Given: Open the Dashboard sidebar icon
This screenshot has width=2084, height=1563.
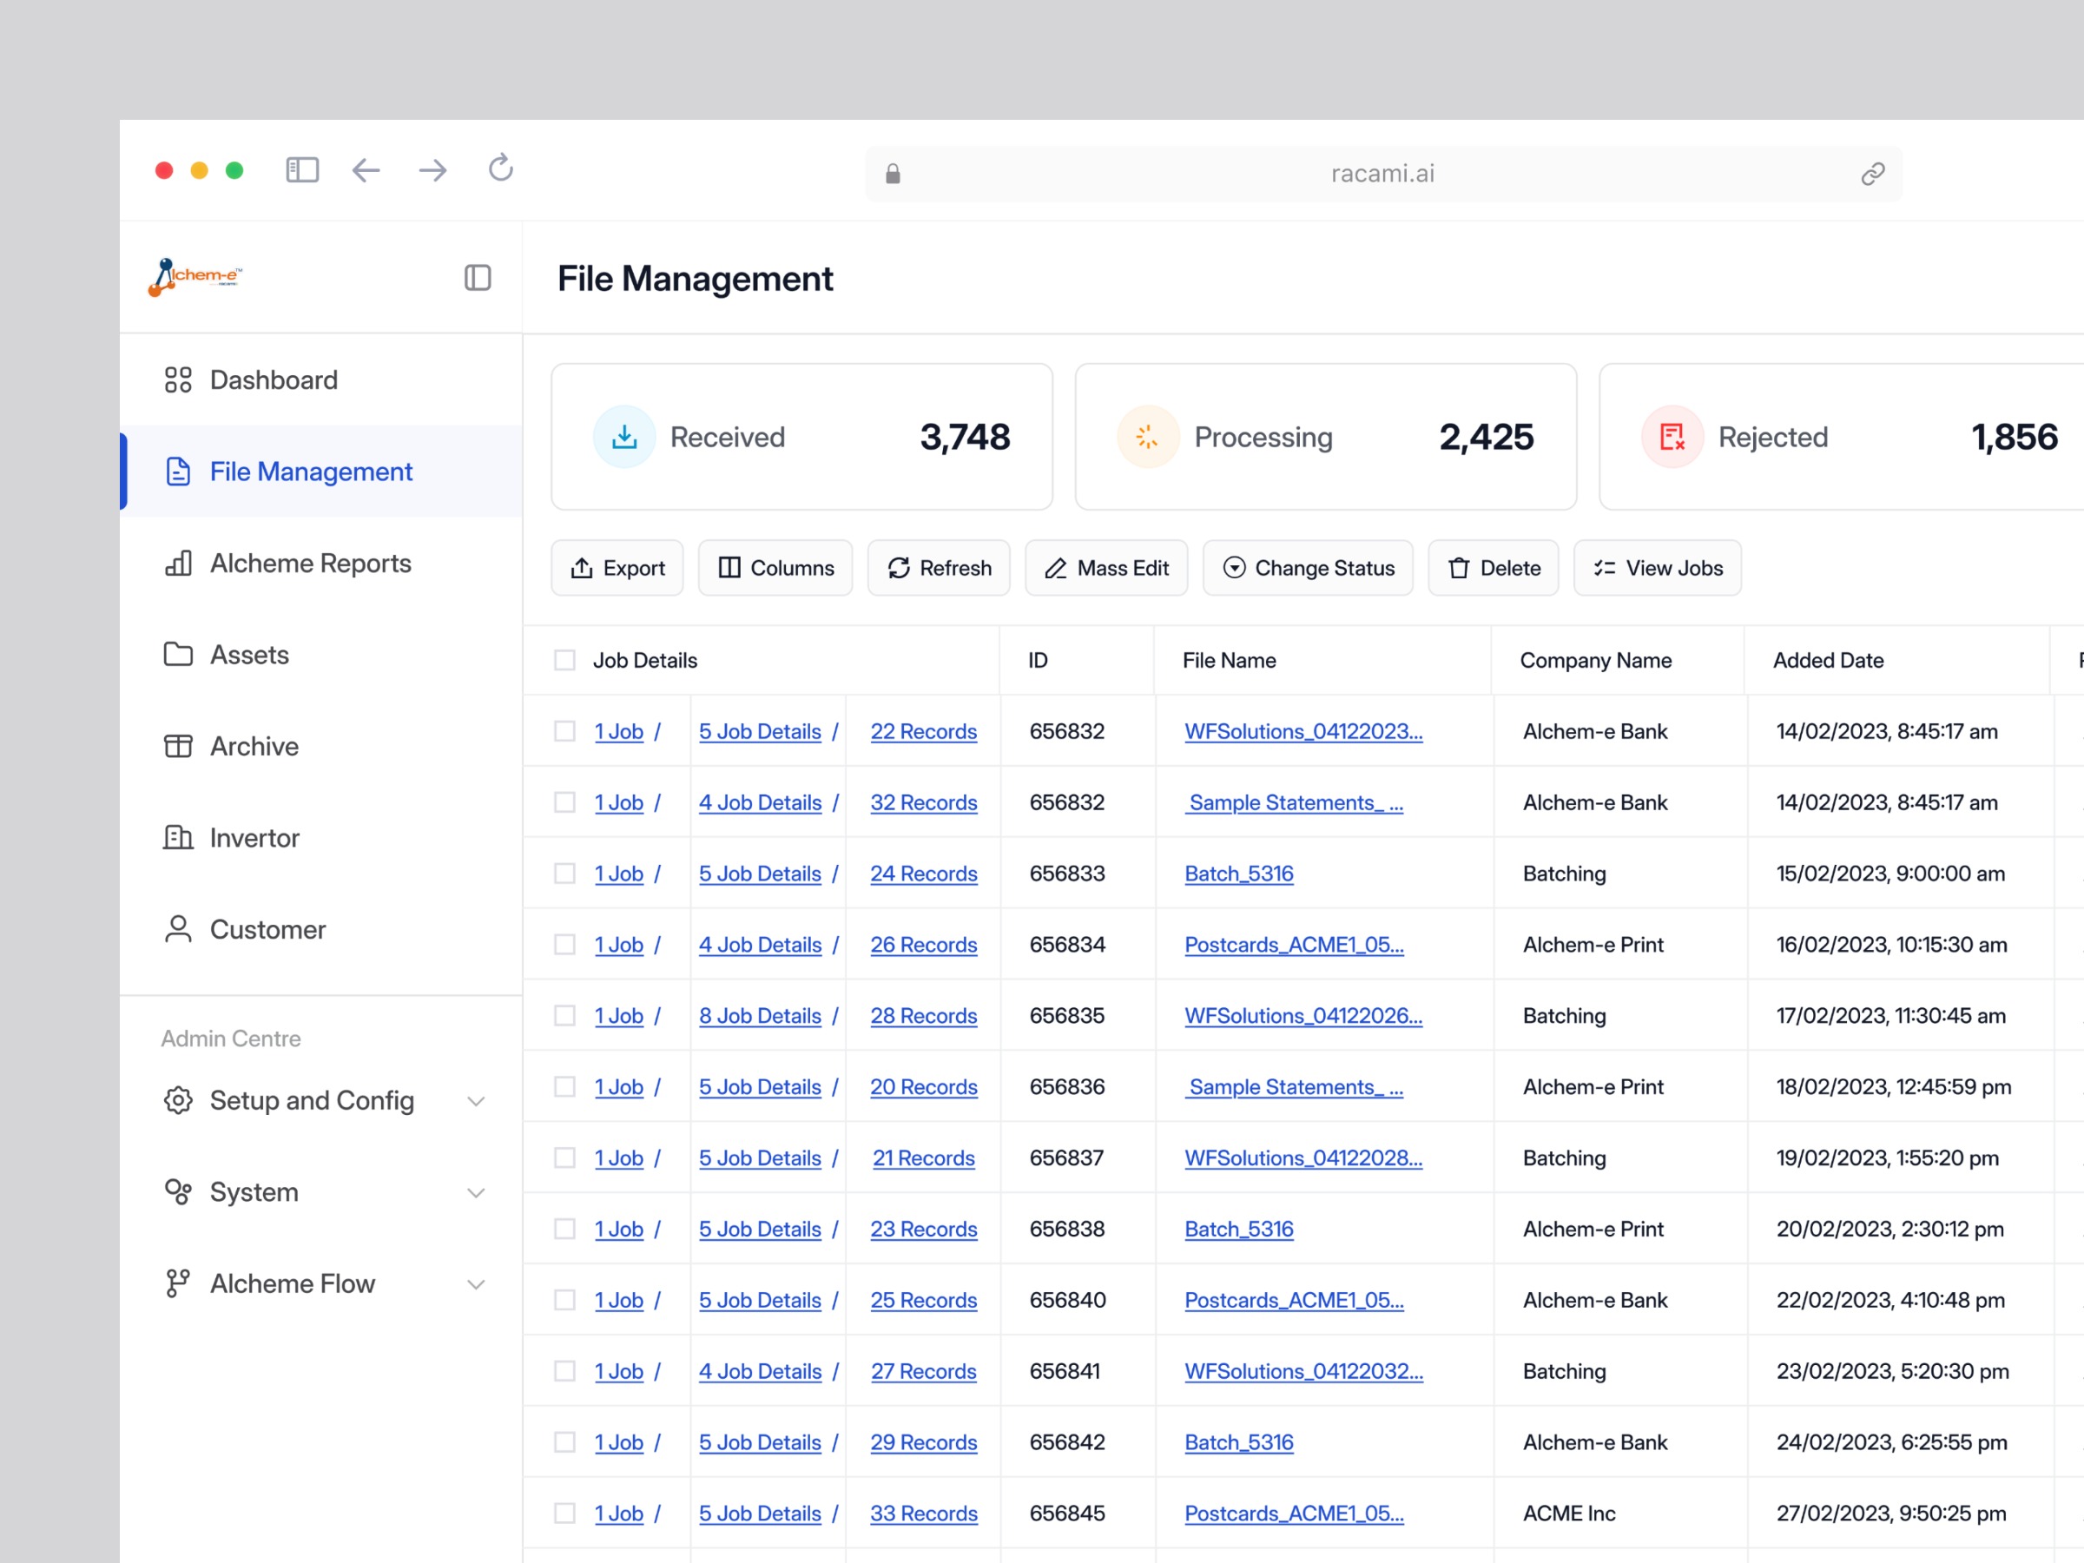Looking at the screenshot, I should tap(178, 379).
